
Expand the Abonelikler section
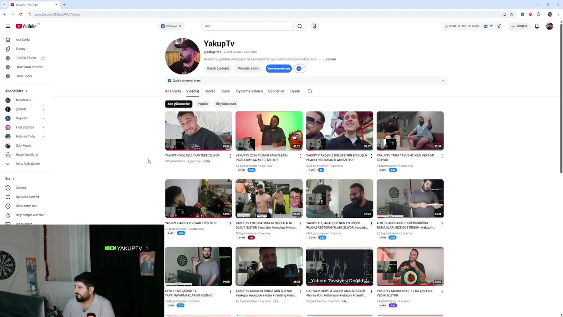[x=16, y=91]
